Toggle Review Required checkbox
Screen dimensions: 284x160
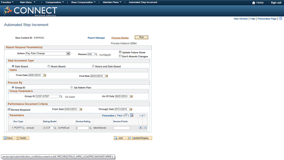(9, 109)
